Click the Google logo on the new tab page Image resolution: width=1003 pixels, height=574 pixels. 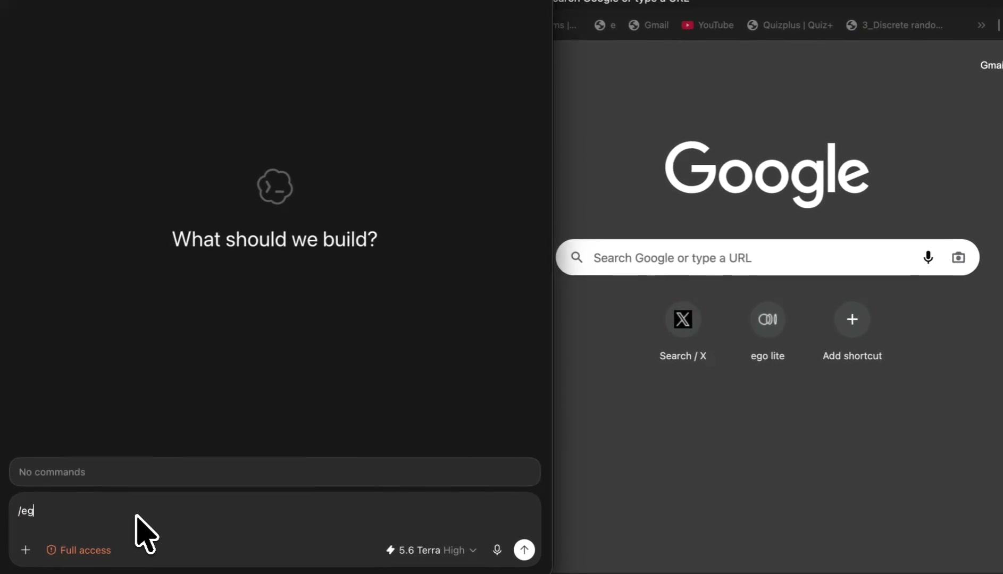pos(767,174)
